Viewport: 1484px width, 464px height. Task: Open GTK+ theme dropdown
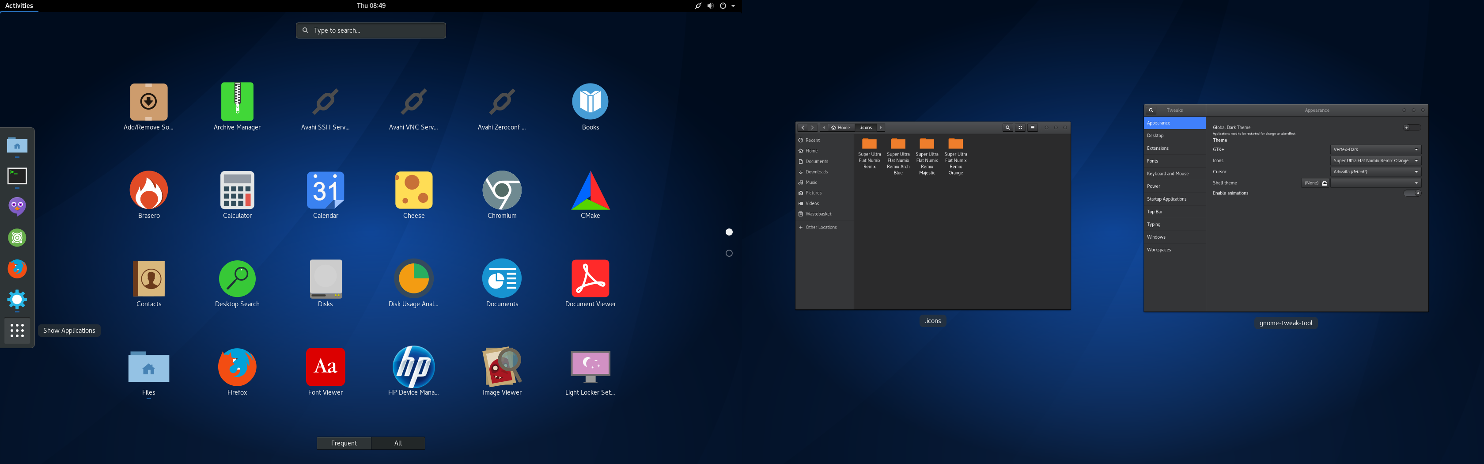pyautogui.click(x=1376, y=149)
